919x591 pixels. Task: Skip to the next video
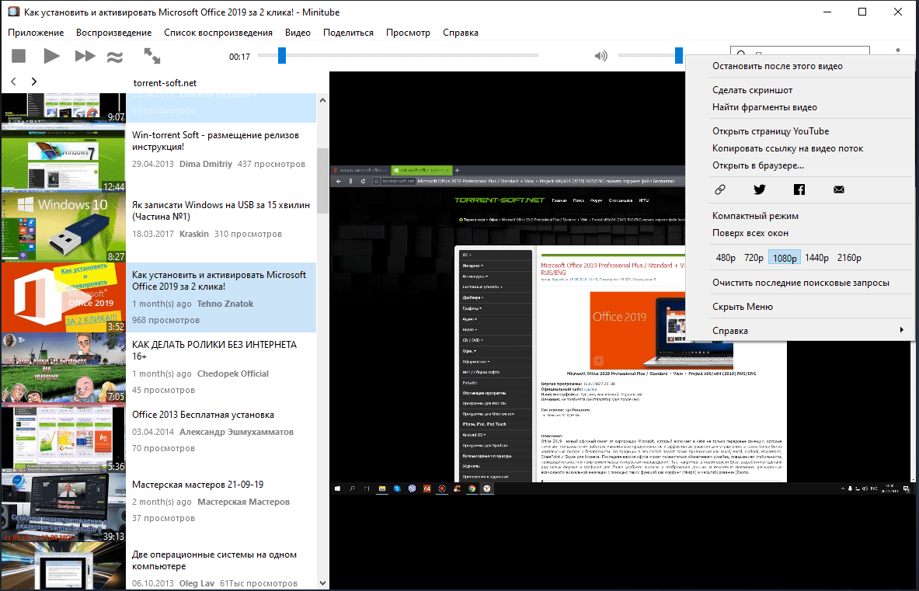85,56
